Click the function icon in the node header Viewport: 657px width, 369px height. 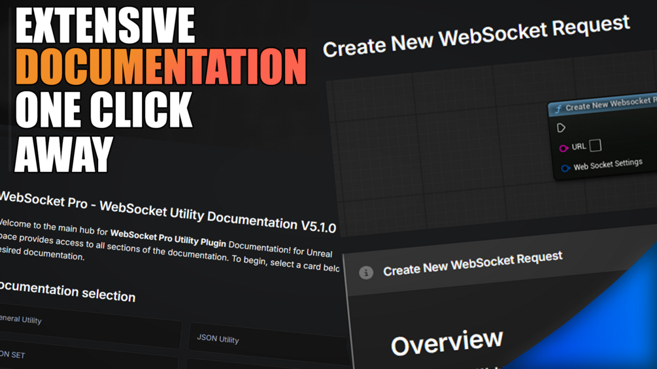558,109
